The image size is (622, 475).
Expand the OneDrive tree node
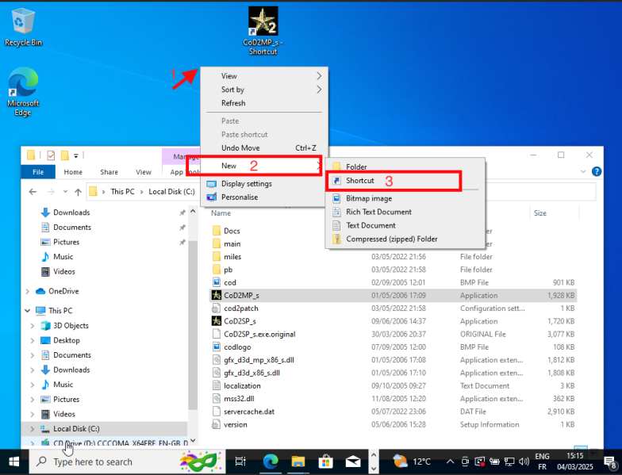point(29,291)
